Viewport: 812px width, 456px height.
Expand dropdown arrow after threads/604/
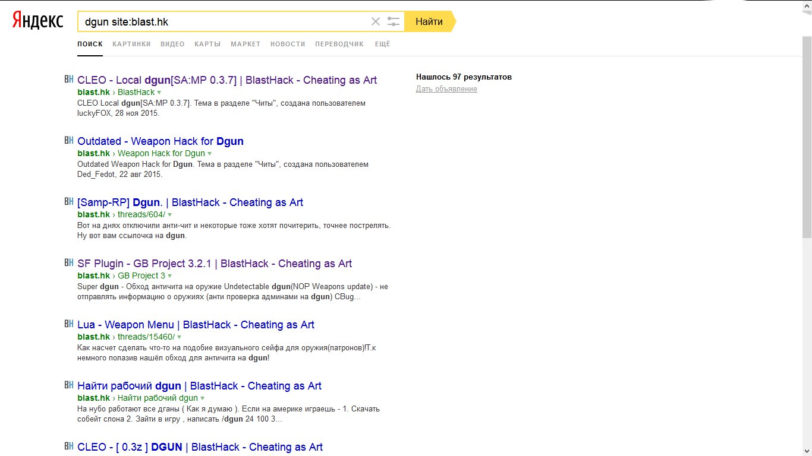click(169, 215)
